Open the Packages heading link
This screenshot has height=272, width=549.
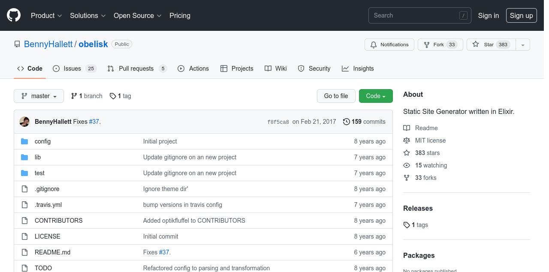pyautogui.click(x=419, y=255)
